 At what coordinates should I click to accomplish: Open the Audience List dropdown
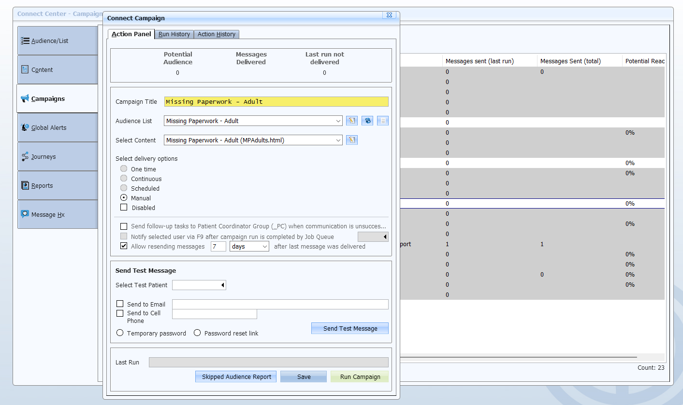pos(338,121)
